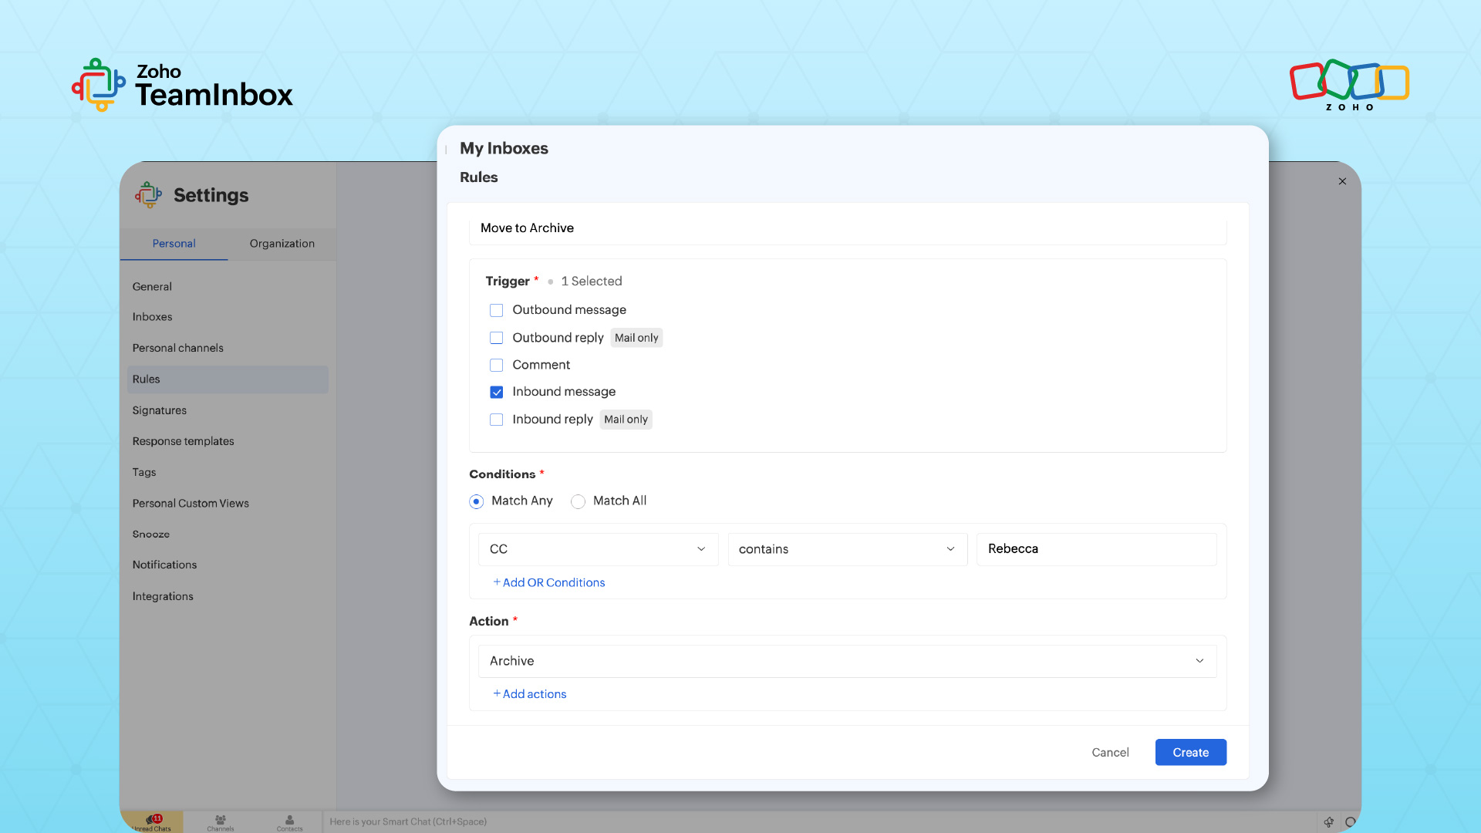Open Signatures in settings sidebar
Image resolution: width=1481 pixels, height=833 pixels.
160,410
